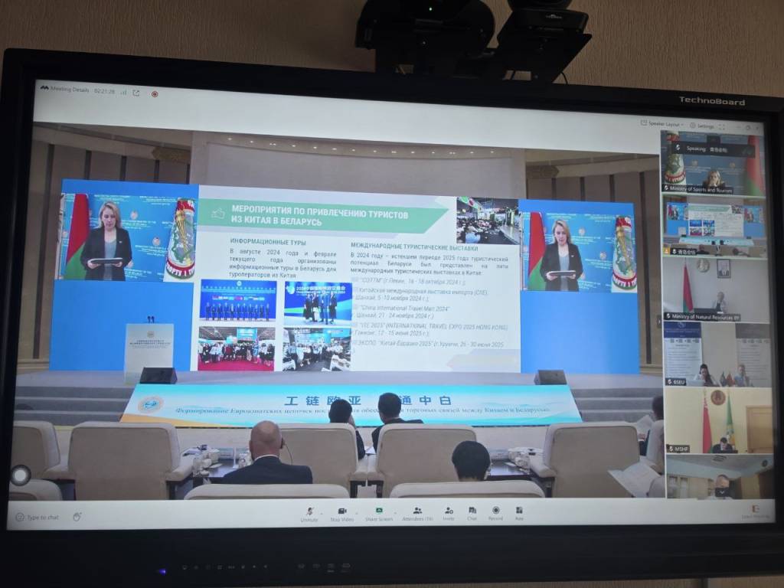Open Meeting Details in the top bar
784x588 pixels.
(x=65, y=90)
